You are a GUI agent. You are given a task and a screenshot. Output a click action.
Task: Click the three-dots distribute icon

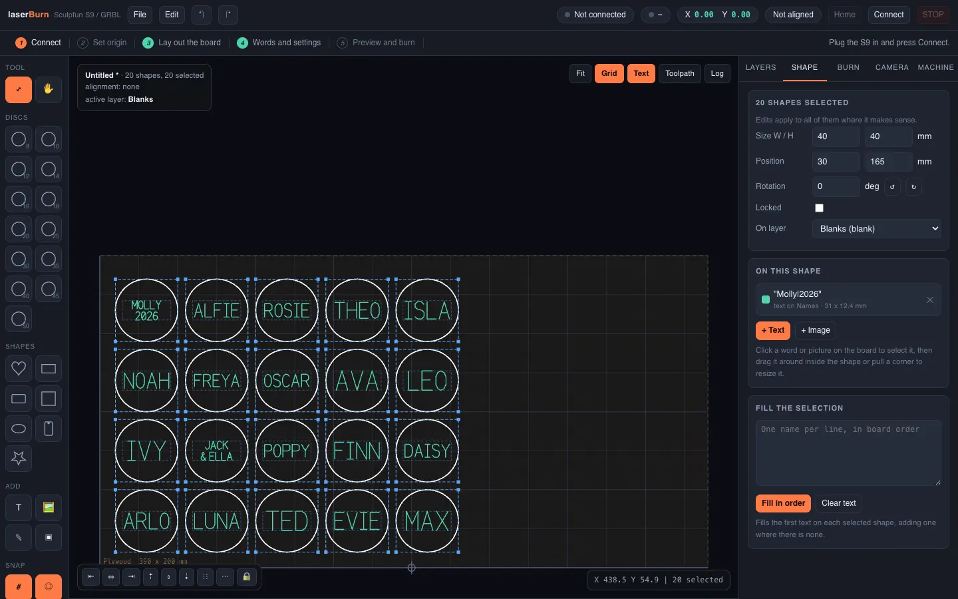[x=226, y=577]
